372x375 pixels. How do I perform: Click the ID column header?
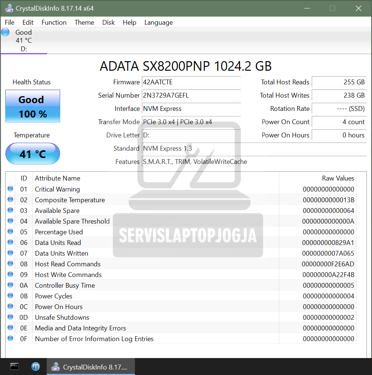(x=24, y=178)
